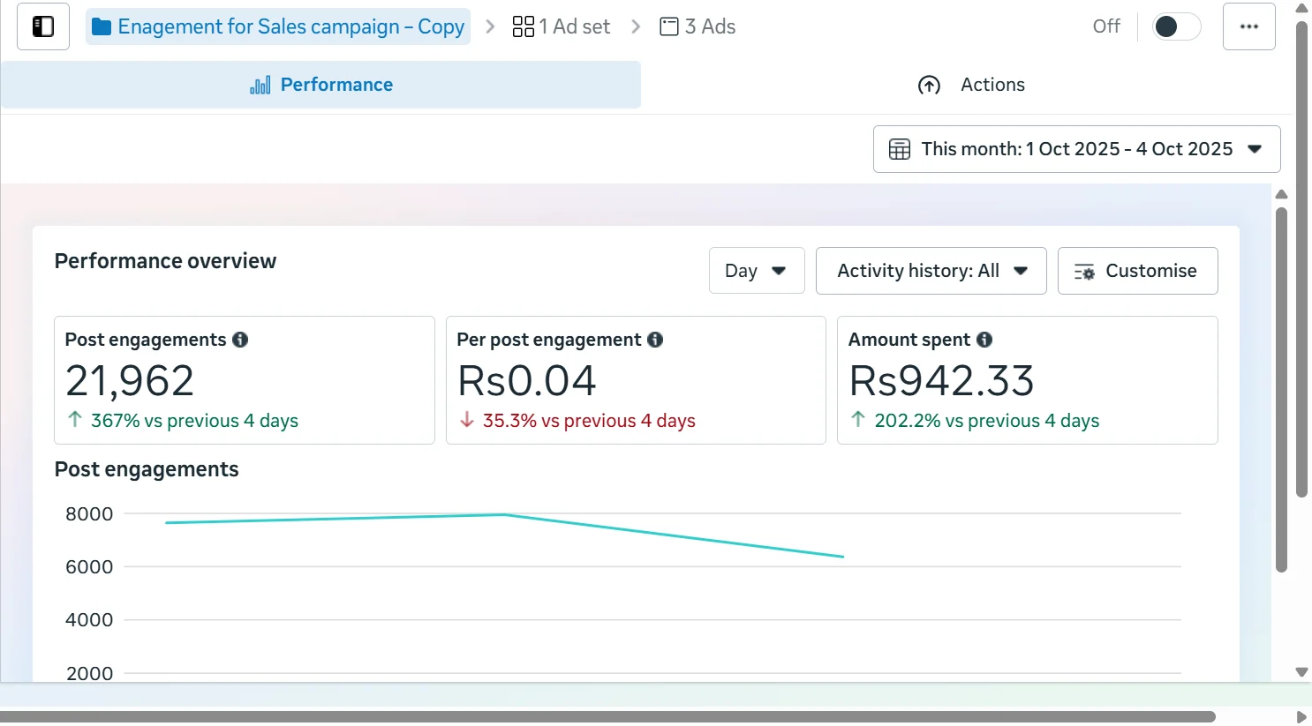Switch to the Performance tab
This screenshot has width=1312, height=726.
[320, 85]
